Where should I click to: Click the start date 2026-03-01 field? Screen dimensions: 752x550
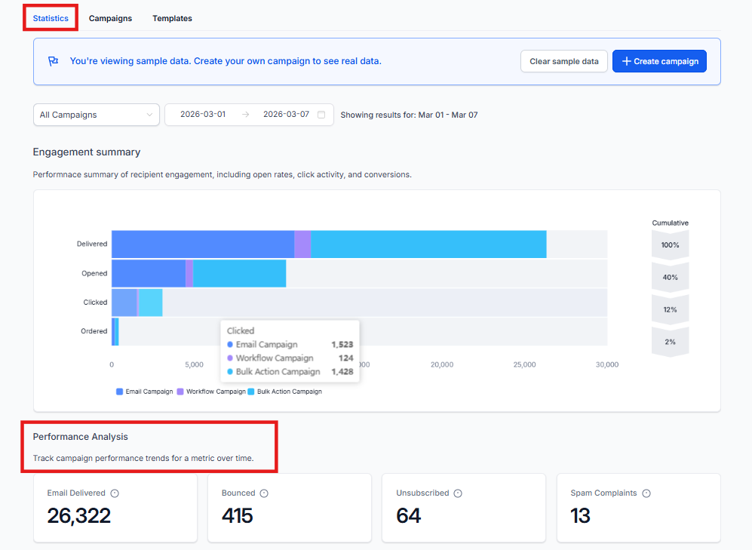203,115
